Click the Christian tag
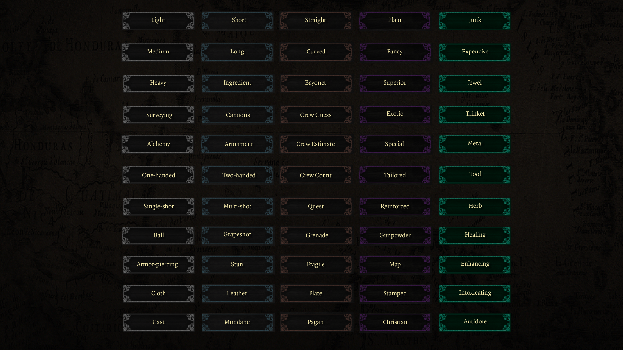The image size is (623, 350). click(395, 322)
